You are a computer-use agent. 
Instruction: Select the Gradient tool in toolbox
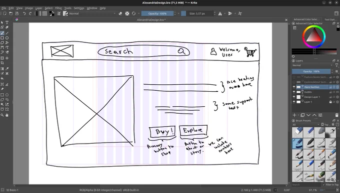pyautogui.click(x=2, y=69)
